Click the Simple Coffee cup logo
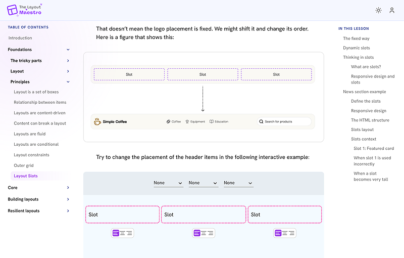The height and width of the screenshot is (258, 404). 97,121
